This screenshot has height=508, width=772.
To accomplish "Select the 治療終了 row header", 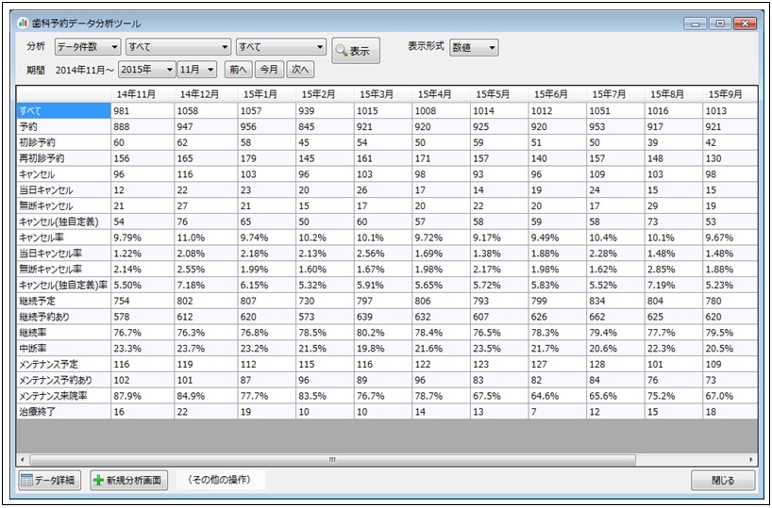I will [x=63, y=412].
